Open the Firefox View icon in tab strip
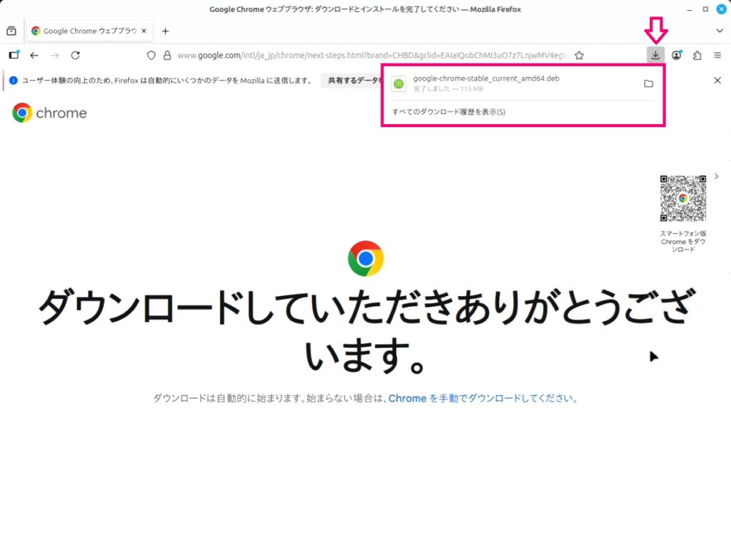Image resolution: width=731 pixels, height=552 pixels. point(11,31)
